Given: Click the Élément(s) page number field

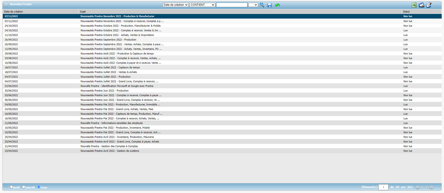Looking at the screenshot, I should pyautogui.click(x=384, y=187).
